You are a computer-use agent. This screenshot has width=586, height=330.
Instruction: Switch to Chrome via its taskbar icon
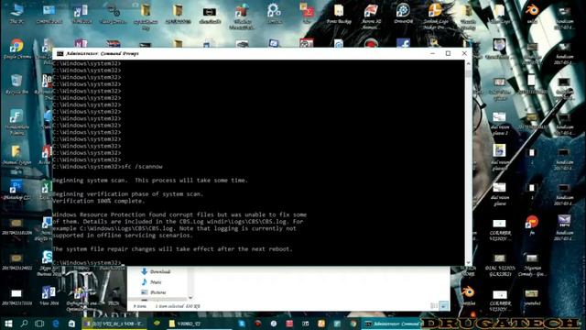[x=353, y=324]
